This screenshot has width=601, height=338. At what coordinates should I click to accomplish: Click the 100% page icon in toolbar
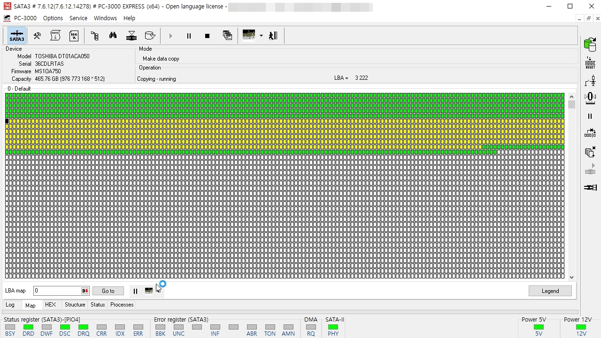coord(74,36)
